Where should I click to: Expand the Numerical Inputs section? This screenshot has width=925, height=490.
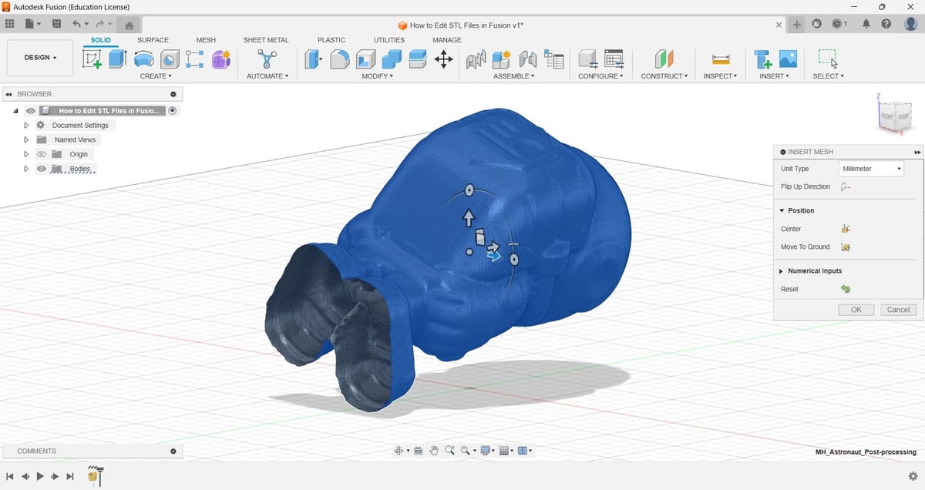point(782,271)
